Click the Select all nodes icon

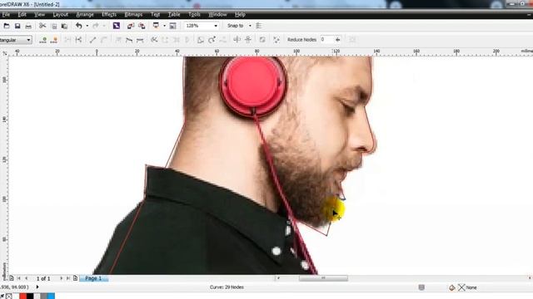[x=276, y=40]
